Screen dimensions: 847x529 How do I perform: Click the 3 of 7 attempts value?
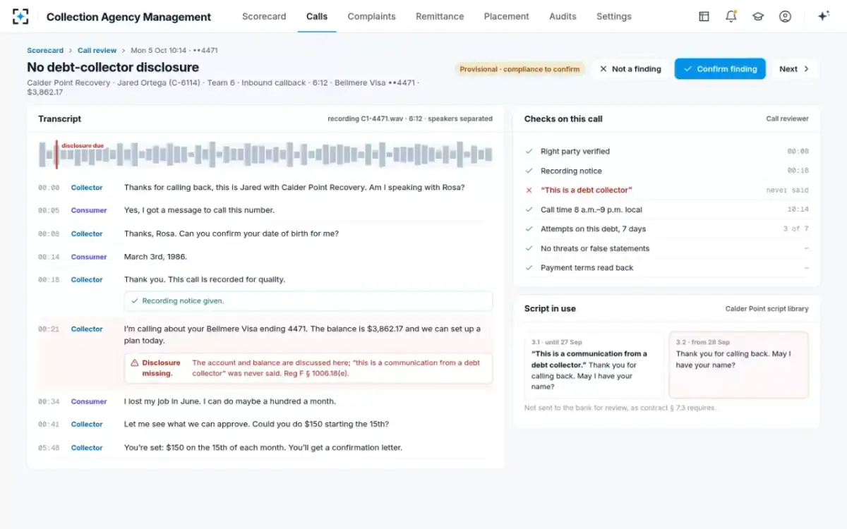click(796, 229)
